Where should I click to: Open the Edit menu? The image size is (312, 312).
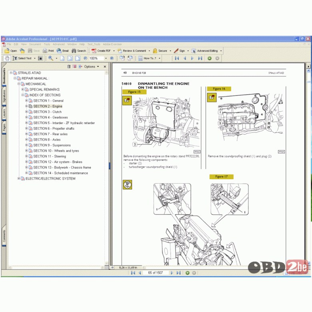pyautogui.click(x=16, y=44)
